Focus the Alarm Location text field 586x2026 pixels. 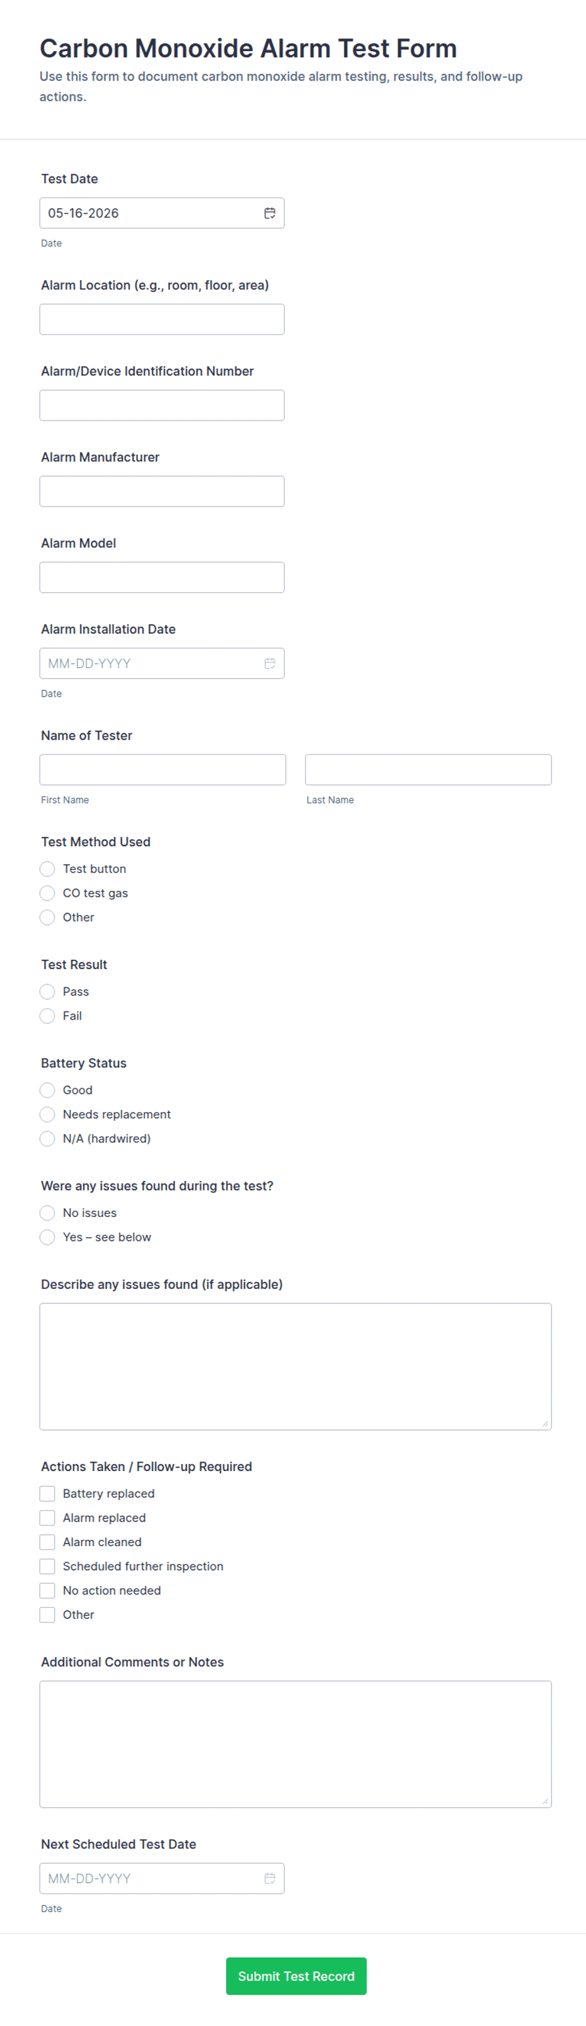point(162,319)
